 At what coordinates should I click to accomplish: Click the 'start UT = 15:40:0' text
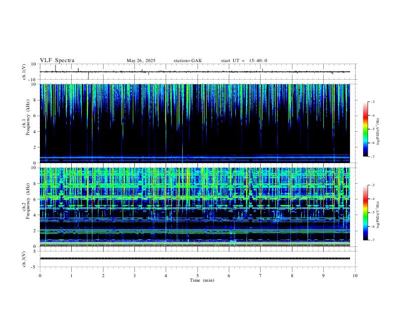pyautogui.click(x=244, y=61)
